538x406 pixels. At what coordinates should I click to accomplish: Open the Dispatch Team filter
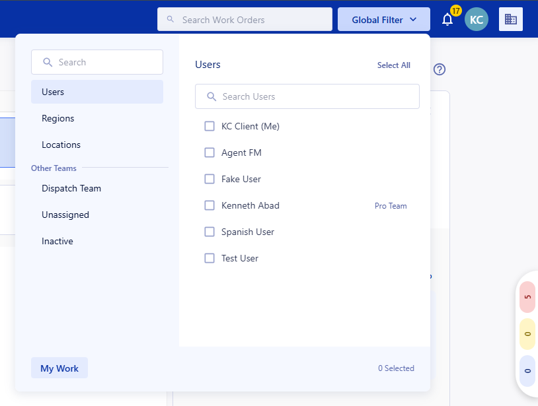point(97,188)
